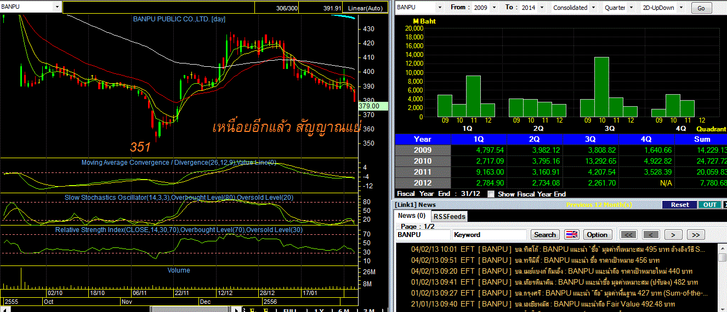Select the 1Q column header
The image size is (727, 312).
pos(479,139)
